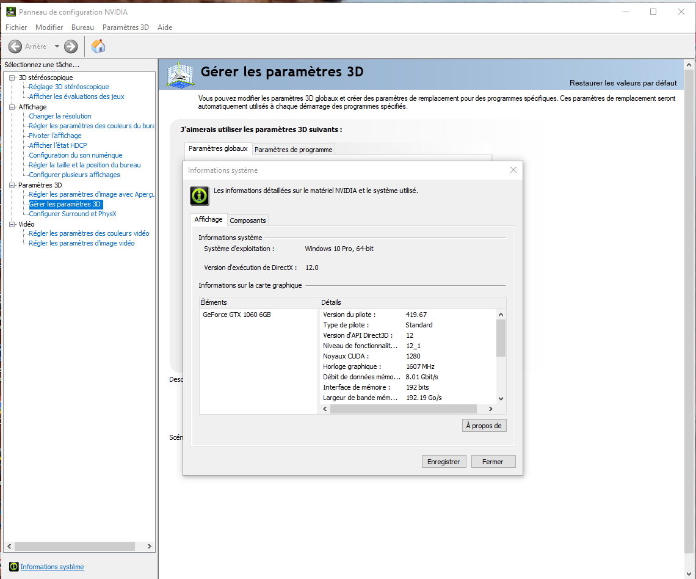Open Régler les paramètres d'image vidéo
Screen dimensions: 696x579
[x=82, y=243]
